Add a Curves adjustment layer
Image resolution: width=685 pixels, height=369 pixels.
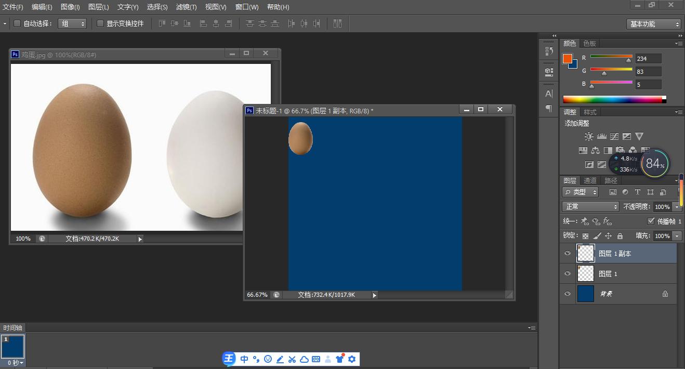pos(614,137)
